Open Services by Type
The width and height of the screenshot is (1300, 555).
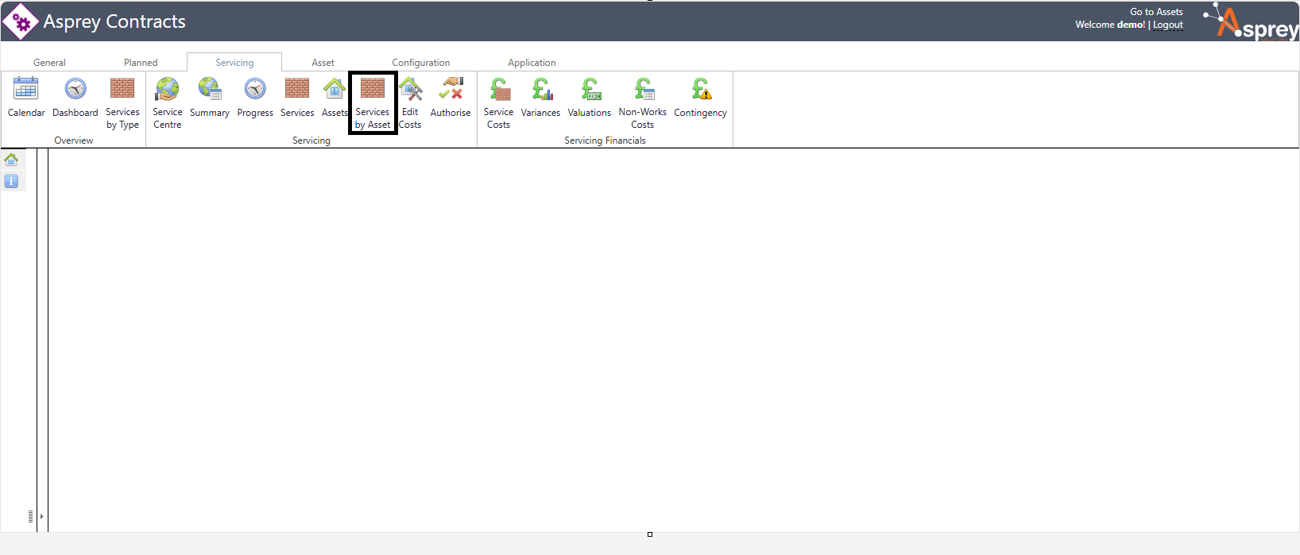click(x=122, y=89)
